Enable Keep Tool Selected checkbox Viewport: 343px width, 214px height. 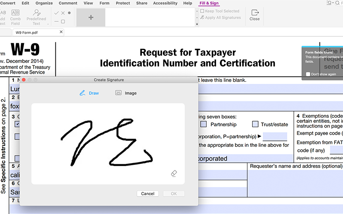pos(202,11)
